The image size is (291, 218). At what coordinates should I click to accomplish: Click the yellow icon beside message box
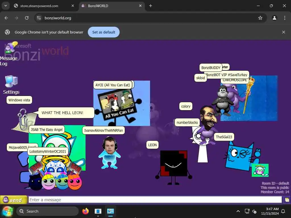[287, 200]
